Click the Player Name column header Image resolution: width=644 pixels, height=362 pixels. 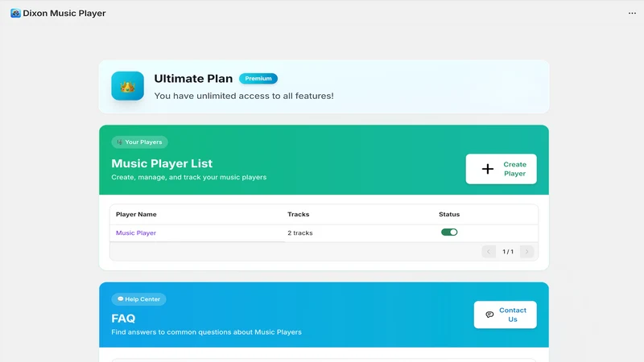click(136, 214)
